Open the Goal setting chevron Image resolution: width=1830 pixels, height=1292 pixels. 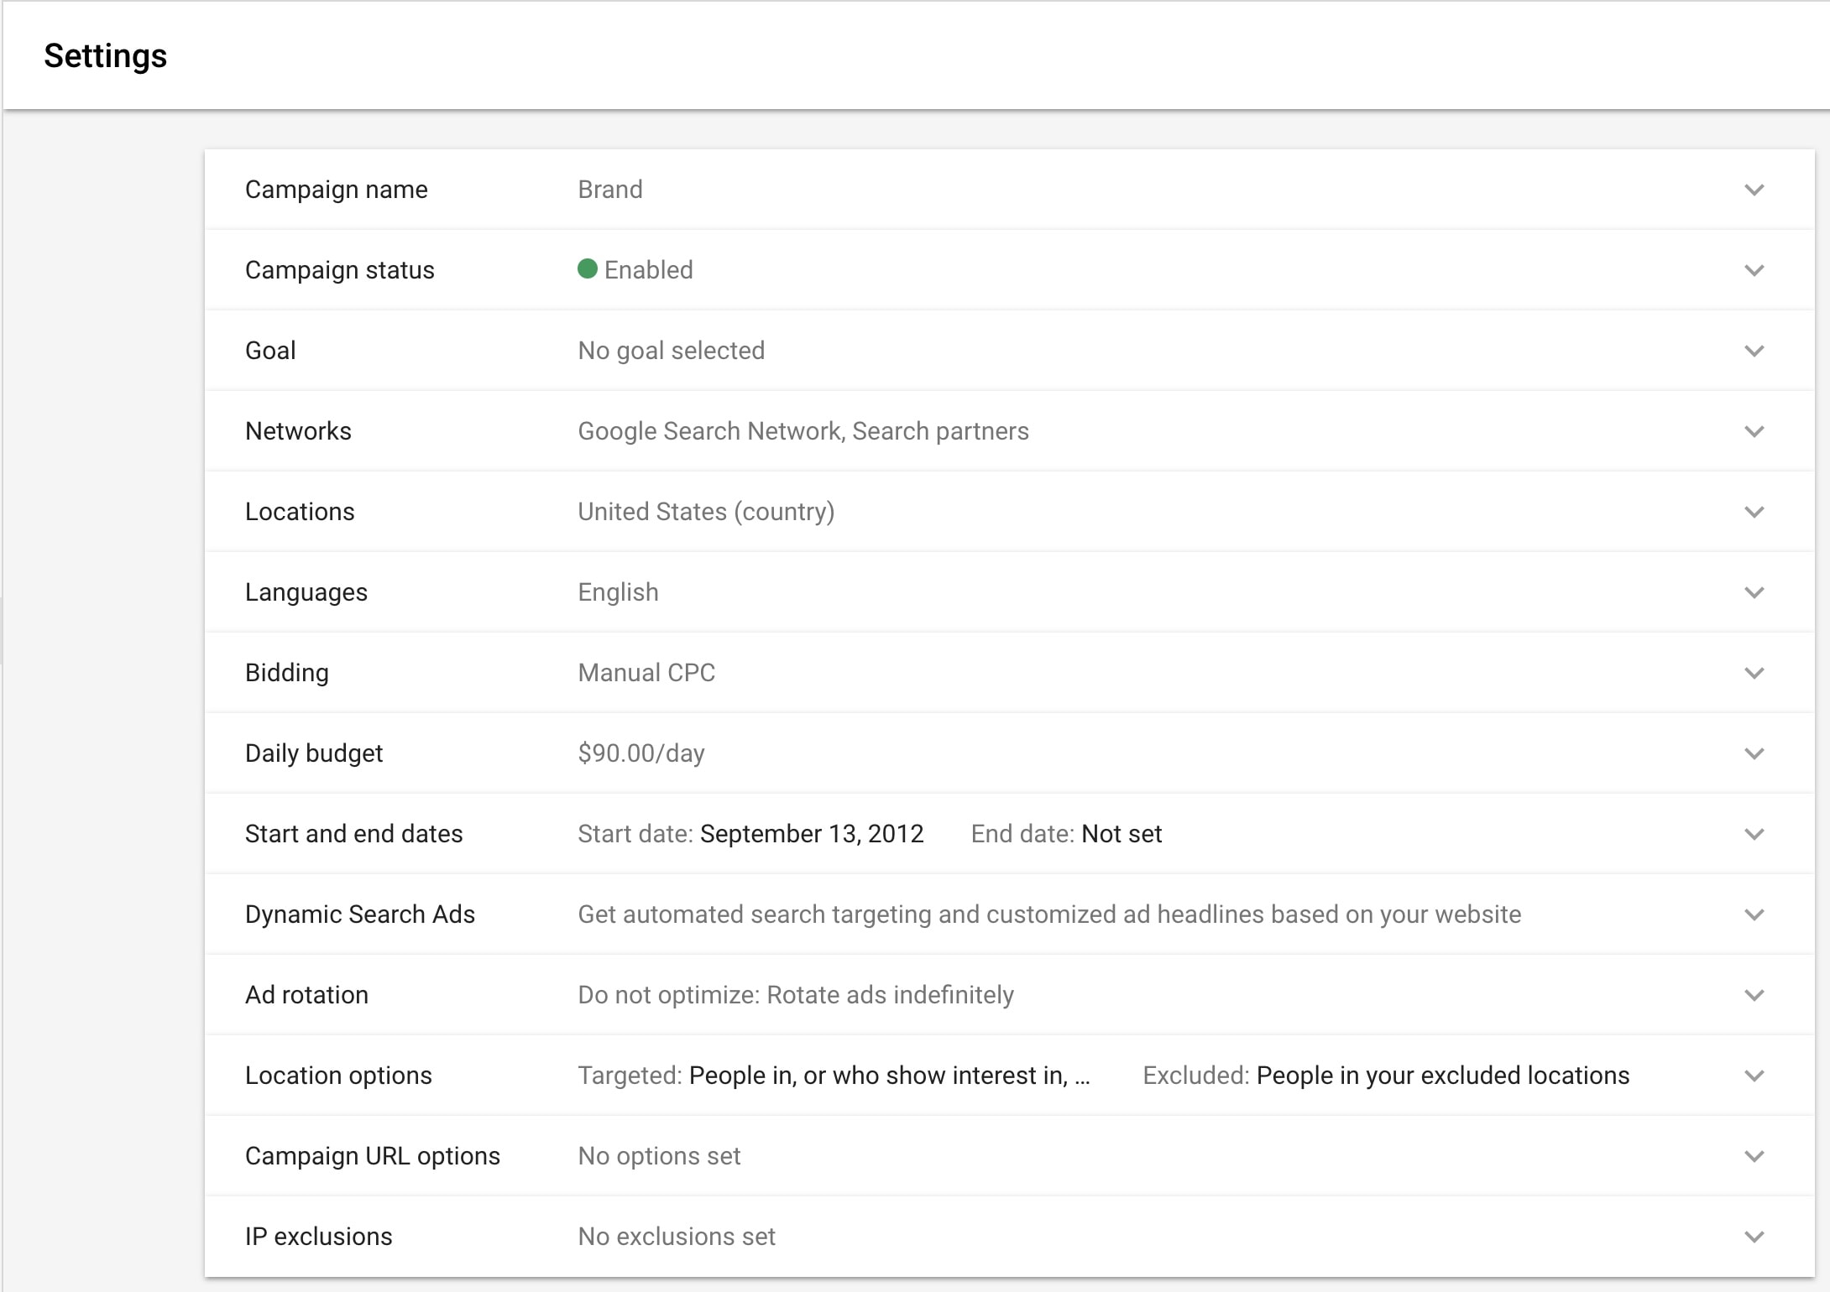(1754, 351)
